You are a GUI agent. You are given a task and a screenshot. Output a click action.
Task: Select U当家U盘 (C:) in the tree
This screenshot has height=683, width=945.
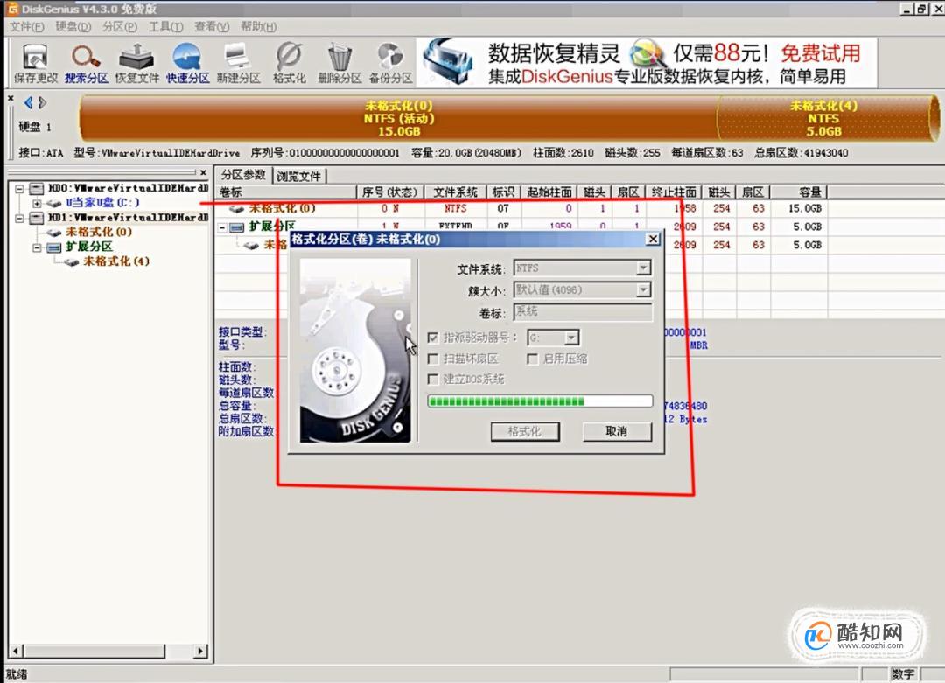[102, 202]
